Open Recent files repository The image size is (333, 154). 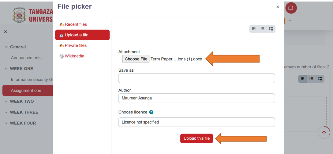[73, 24]
